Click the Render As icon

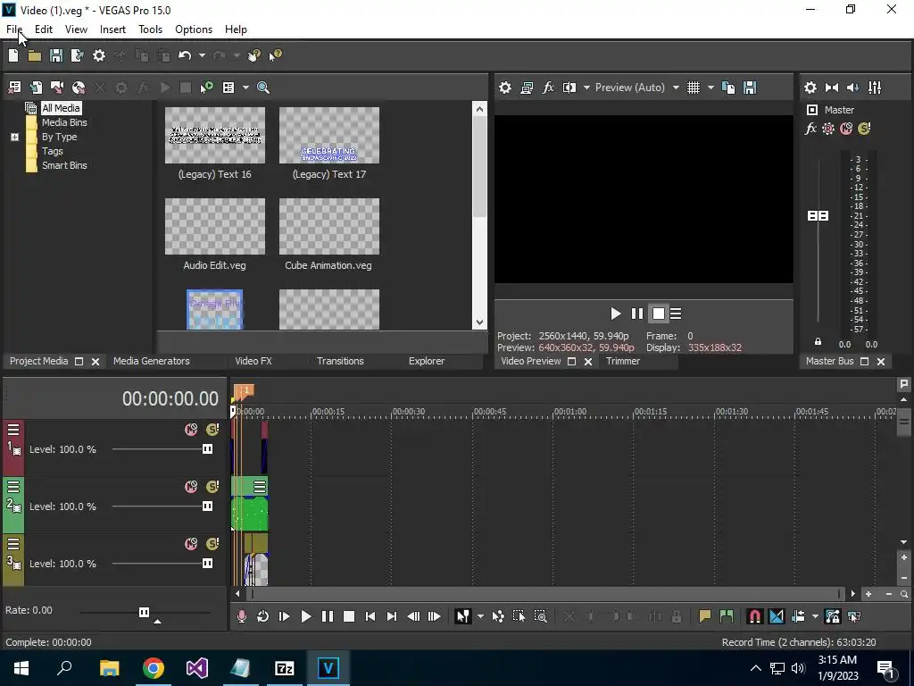(78, 55)
